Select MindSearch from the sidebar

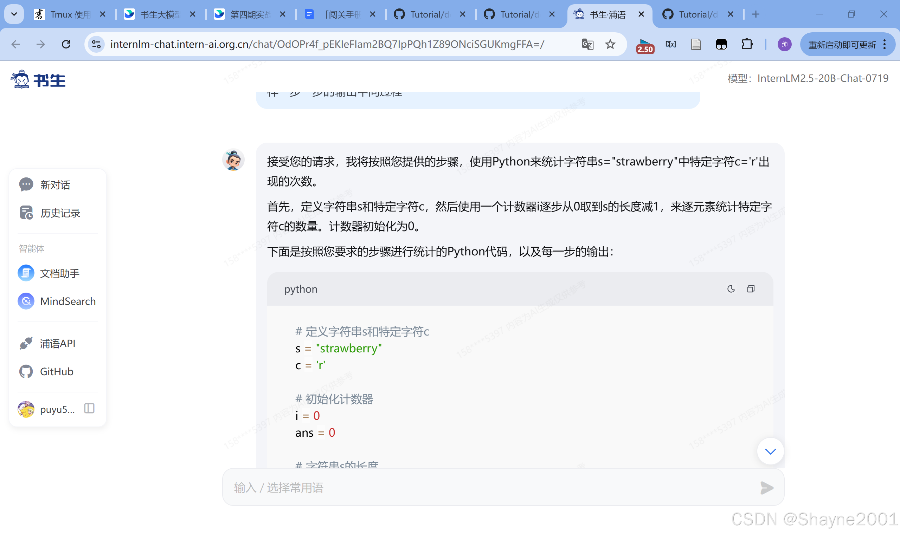tap(67, 301)
